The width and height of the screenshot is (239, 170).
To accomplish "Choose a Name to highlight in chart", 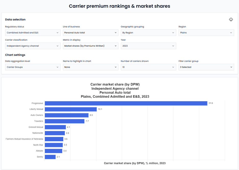I will [91, 67].
